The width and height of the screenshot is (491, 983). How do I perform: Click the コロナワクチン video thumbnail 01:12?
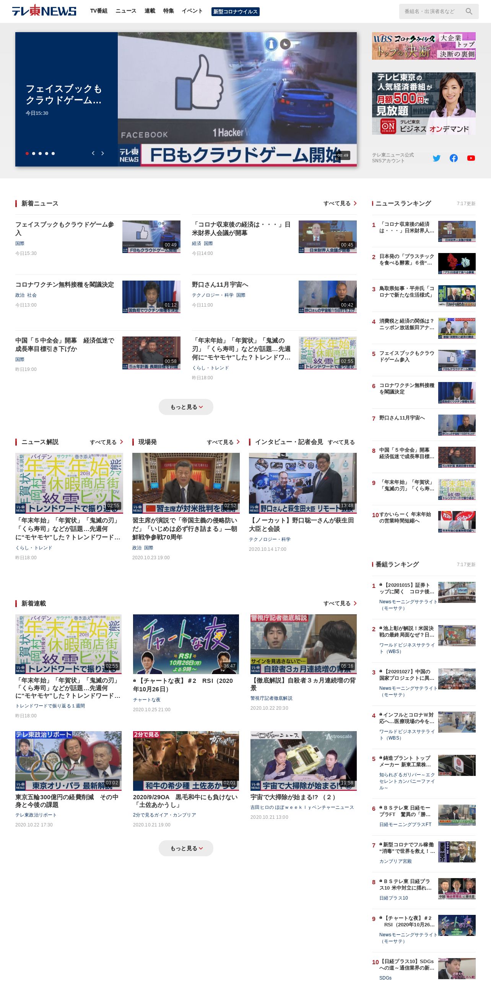(x=151, y=297)
